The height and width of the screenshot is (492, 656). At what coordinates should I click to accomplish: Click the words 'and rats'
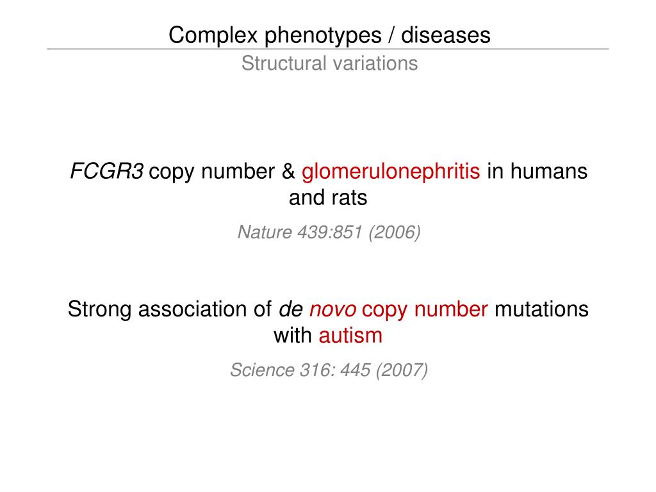[328, 197]
